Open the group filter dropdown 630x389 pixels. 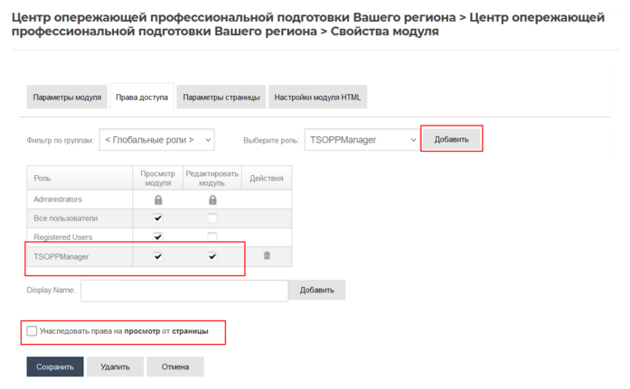tap(156, 140)
